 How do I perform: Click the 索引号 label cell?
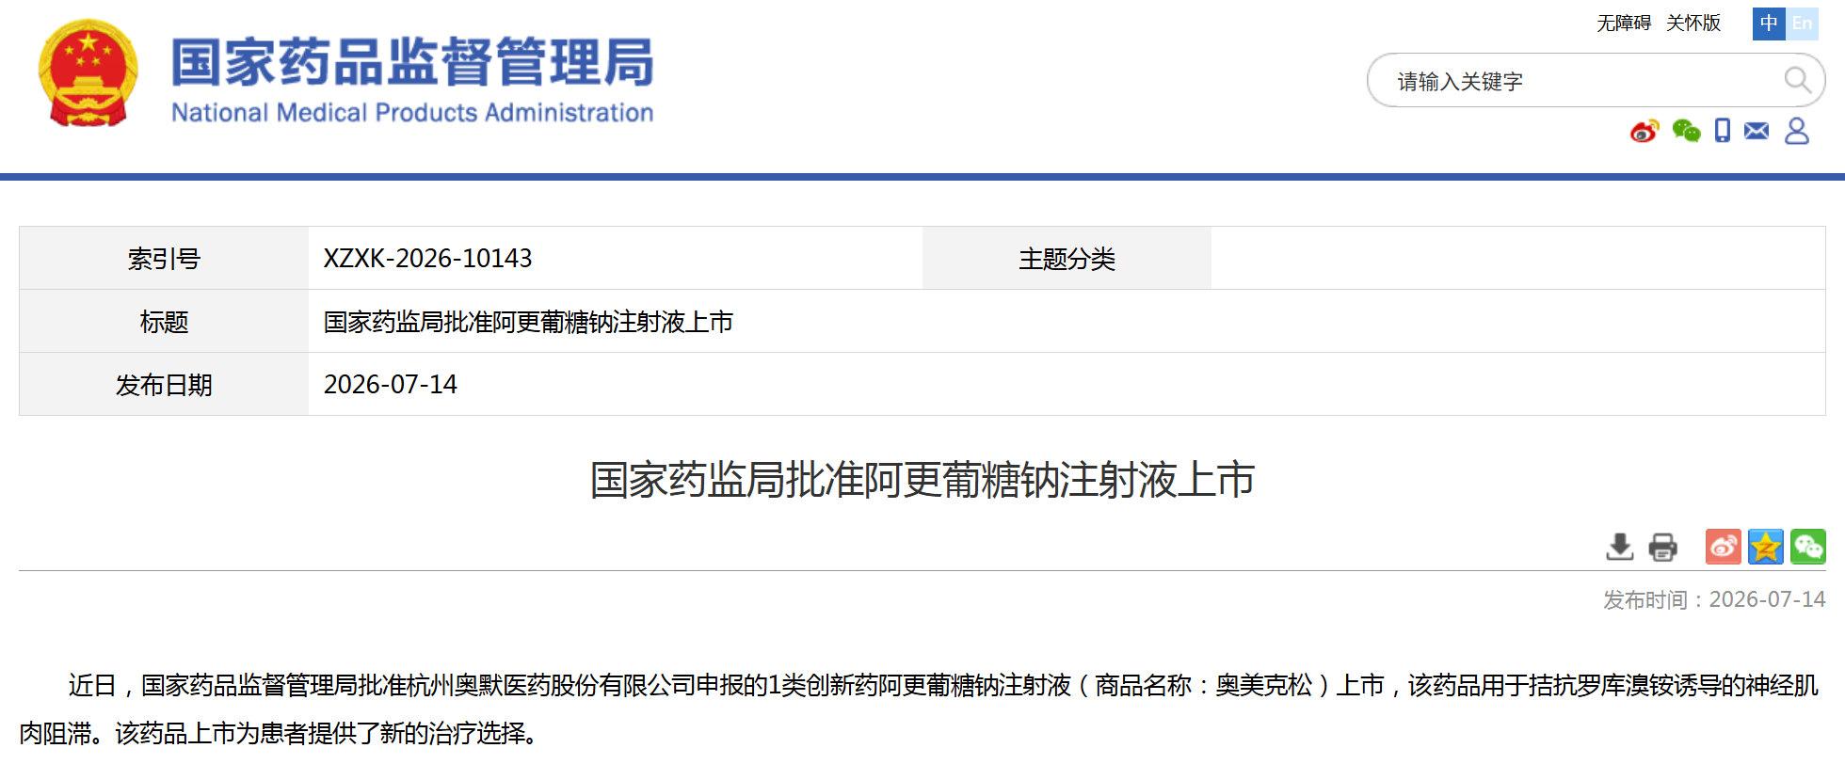[164, 258]
